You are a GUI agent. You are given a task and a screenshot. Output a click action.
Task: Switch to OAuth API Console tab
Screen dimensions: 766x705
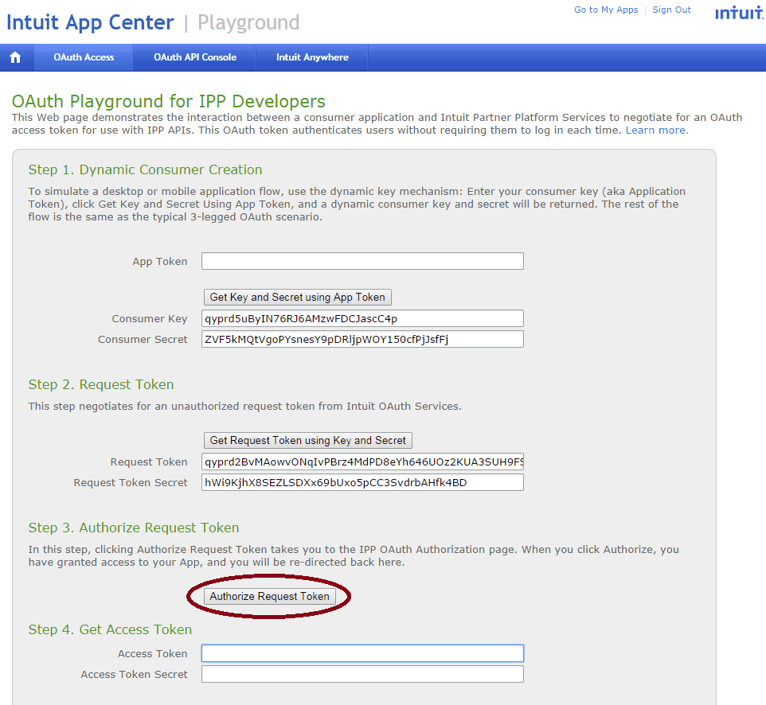pos(195,57)
